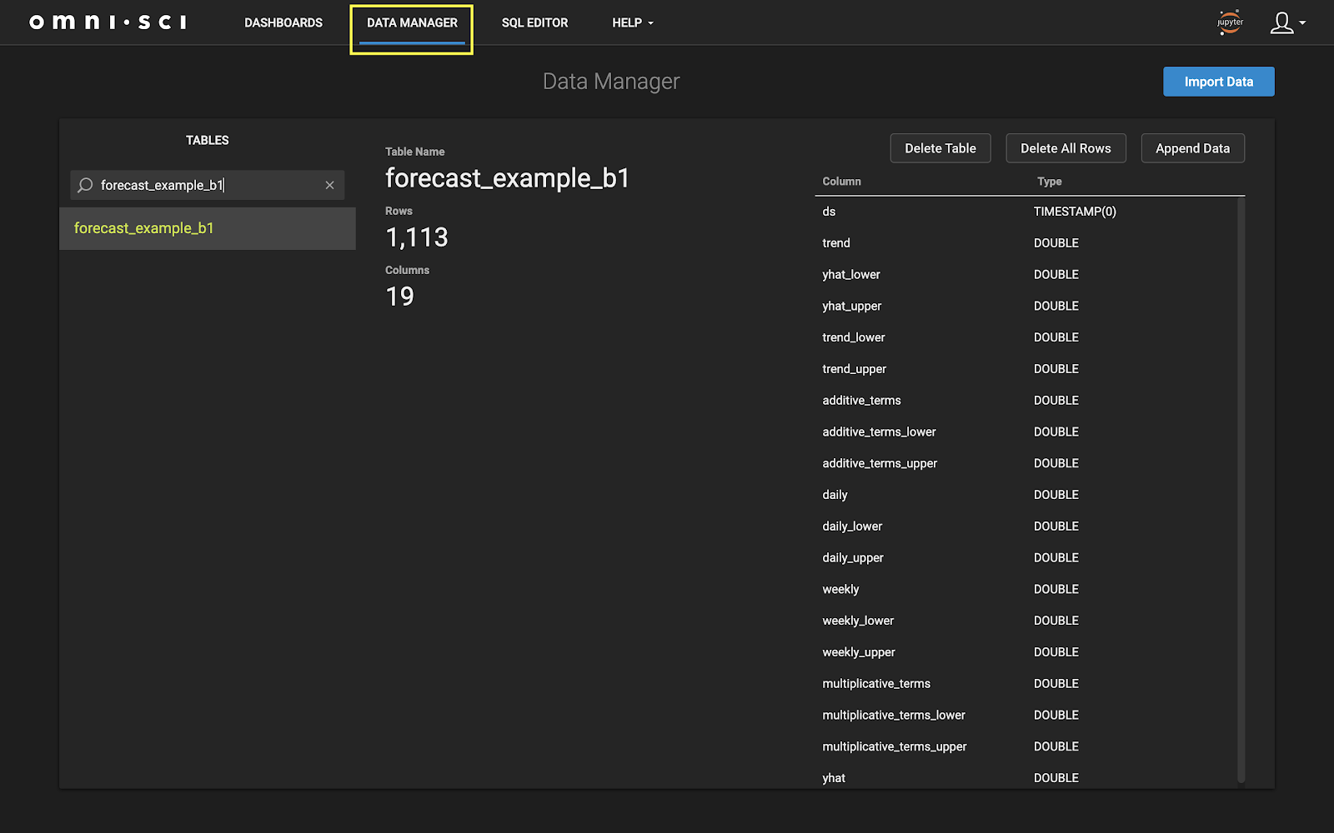Viewport: 1334px width, 833px height.
Task: Open the user profile icon menu
Action: click(1287, 22)
